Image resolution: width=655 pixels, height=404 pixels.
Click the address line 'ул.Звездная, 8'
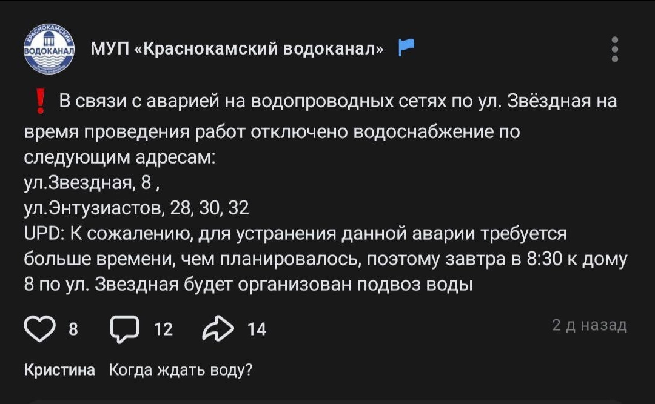point(92,182)
